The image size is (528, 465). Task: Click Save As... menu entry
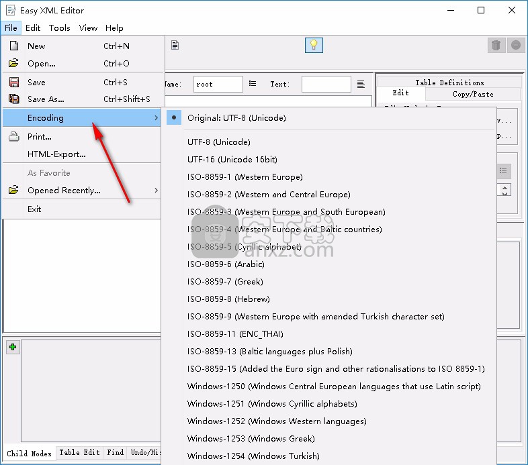click(x=82, y=99)
